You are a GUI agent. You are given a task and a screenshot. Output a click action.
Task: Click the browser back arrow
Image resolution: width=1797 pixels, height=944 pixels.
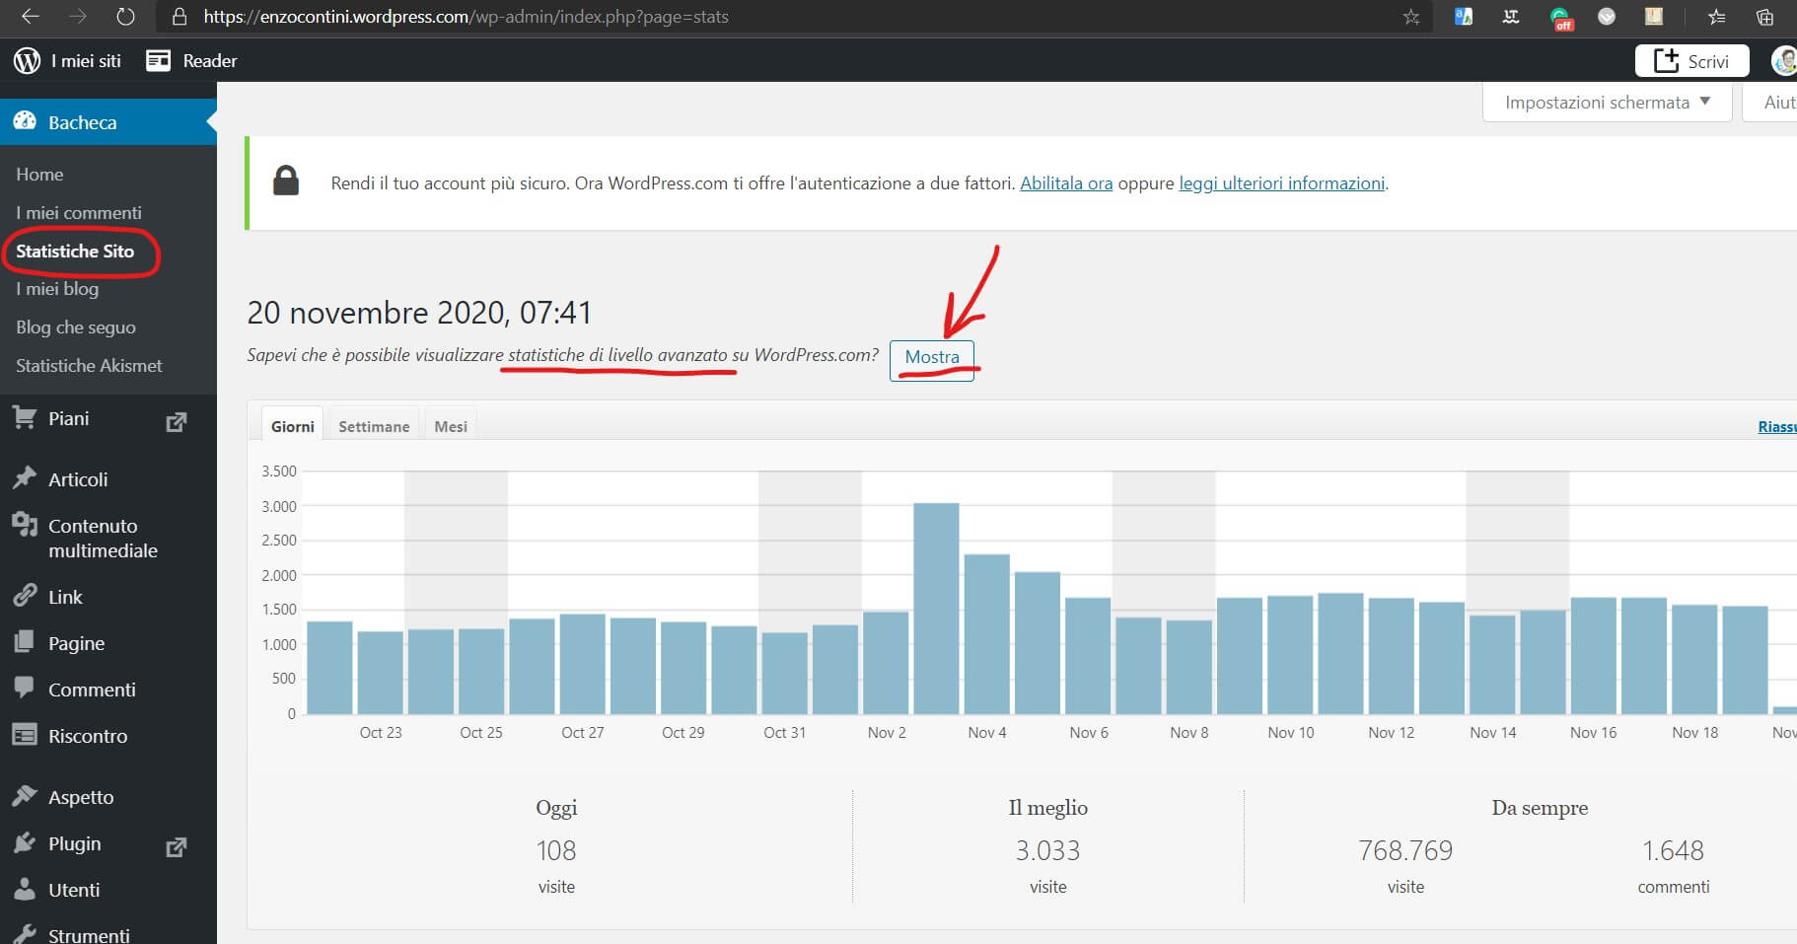[x=31, y=17]
